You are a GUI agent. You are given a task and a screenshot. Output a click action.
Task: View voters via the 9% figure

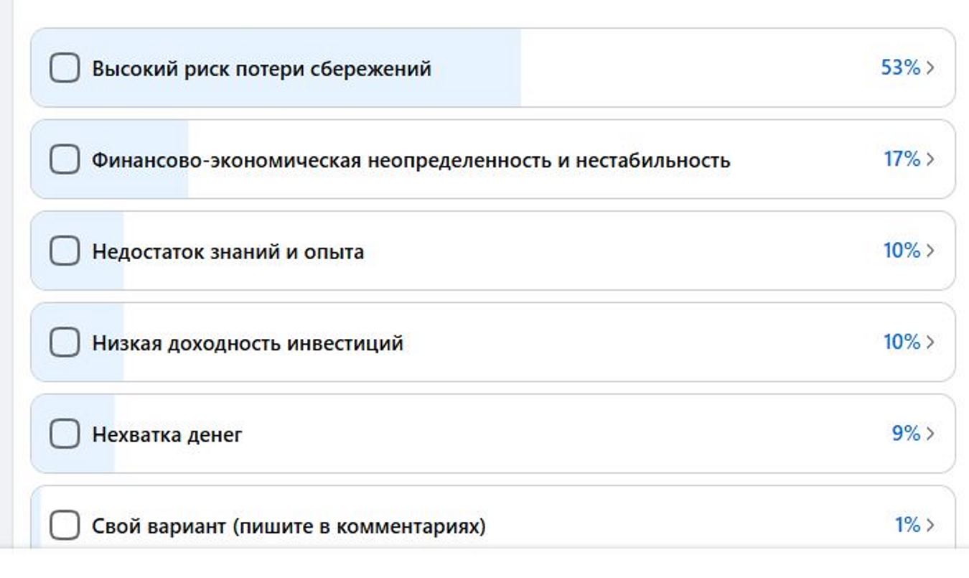[906, 434]
